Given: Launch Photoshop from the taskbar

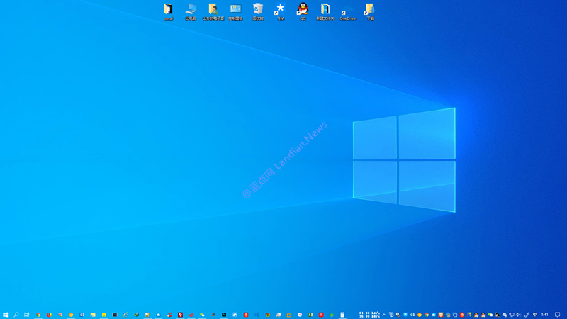Looking at the screenshot, I should 224,315.
